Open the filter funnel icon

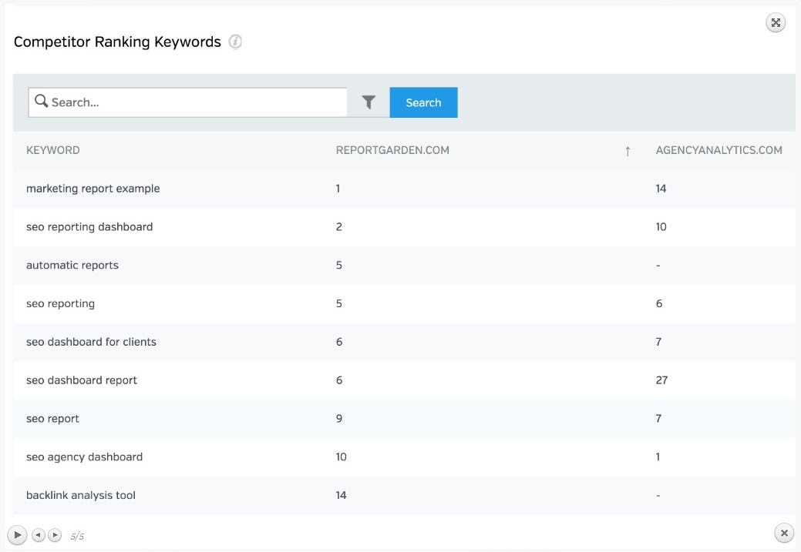pyautogui.click(x=369, y=102)
